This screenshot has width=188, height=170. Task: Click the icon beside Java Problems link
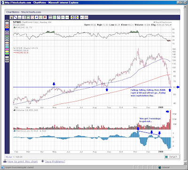tap(43, 161)
